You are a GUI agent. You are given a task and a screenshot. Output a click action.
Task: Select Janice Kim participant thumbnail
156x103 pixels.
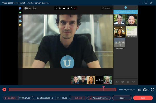[x=120, y=32]
